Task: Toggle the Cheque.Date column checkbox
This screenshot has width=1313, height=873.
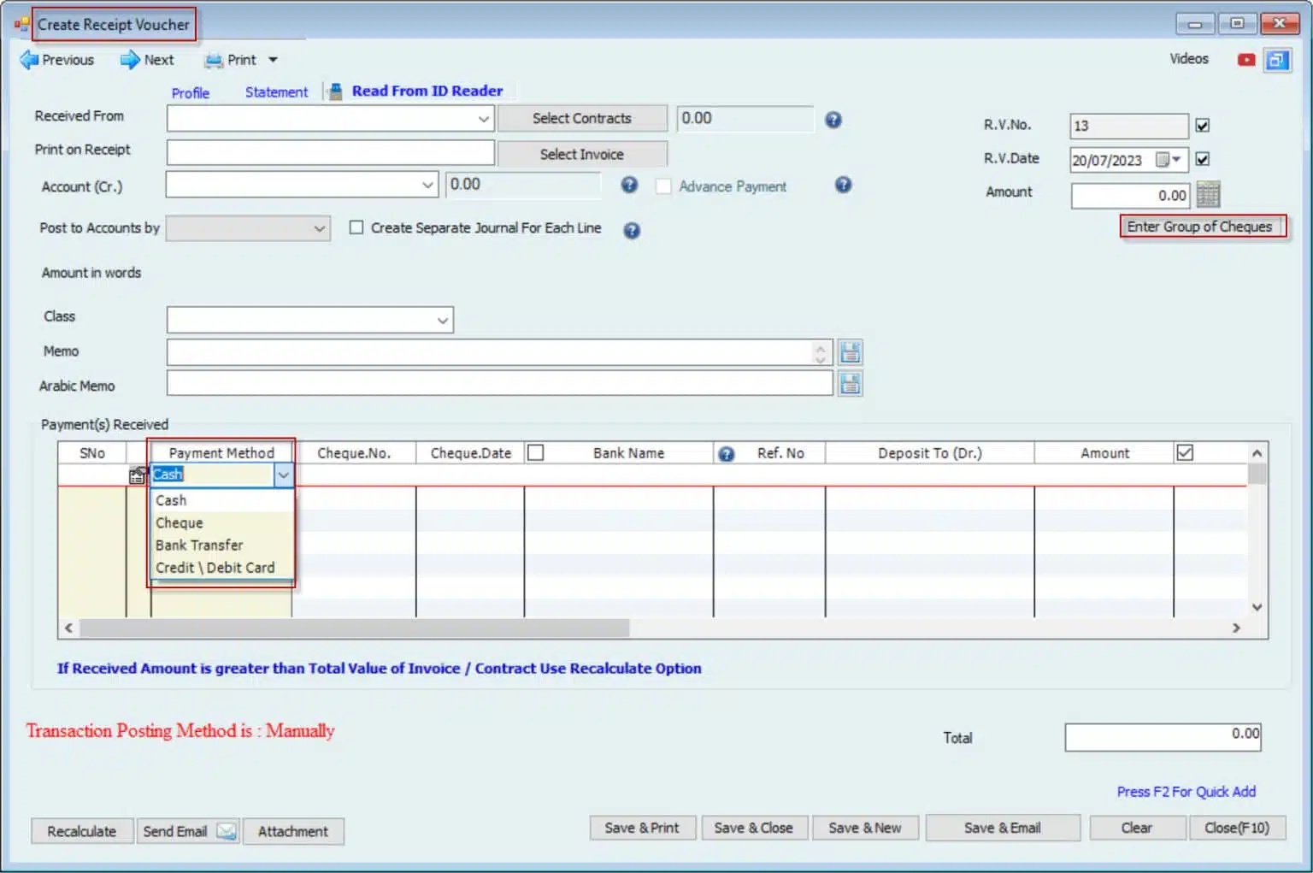Action: pos(536,452)
